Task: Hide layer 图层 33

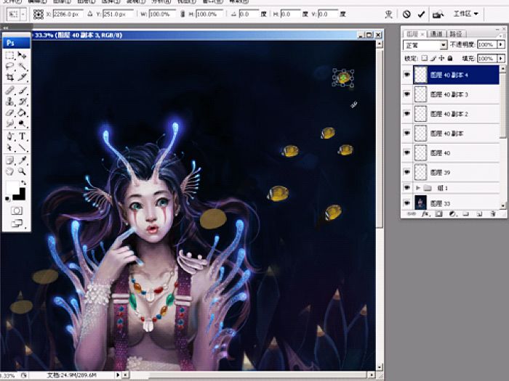Action: (x=406, y=202)
